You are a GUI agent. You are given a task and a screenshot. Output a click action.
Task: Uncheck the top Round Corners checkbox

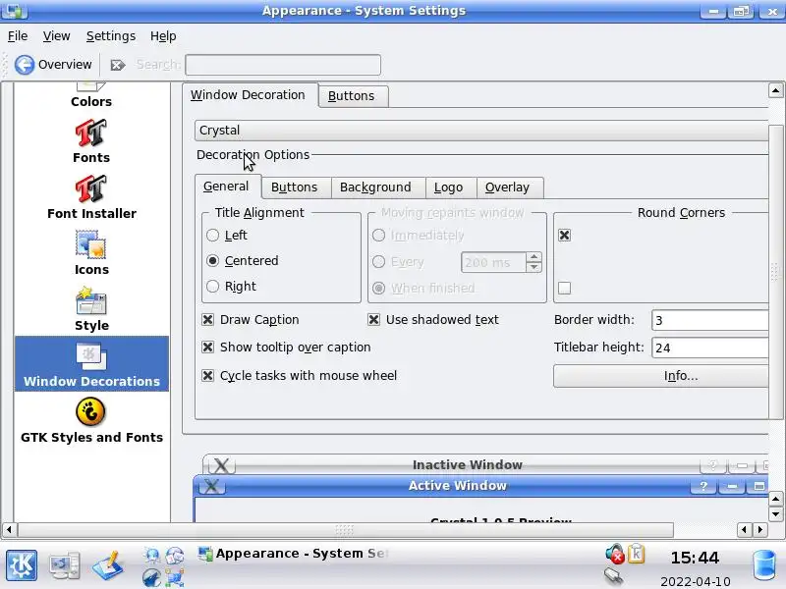click(x=564, y=235)
